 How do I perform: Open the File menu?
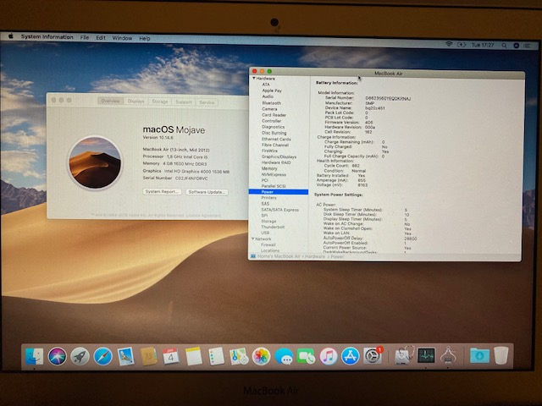pos(85,37)
